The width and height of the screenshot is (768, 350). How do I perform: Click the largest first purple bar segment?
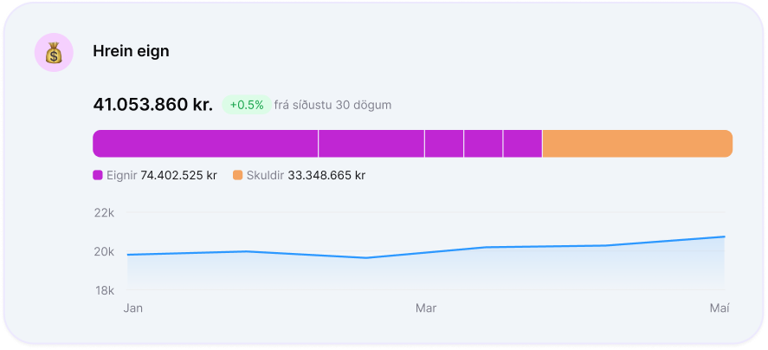point(205,144)
